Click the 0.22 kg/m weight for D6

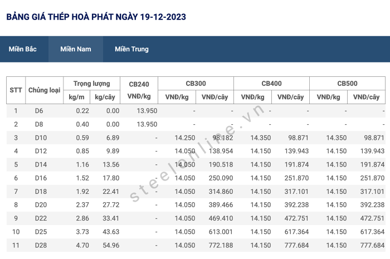point(82,111)
